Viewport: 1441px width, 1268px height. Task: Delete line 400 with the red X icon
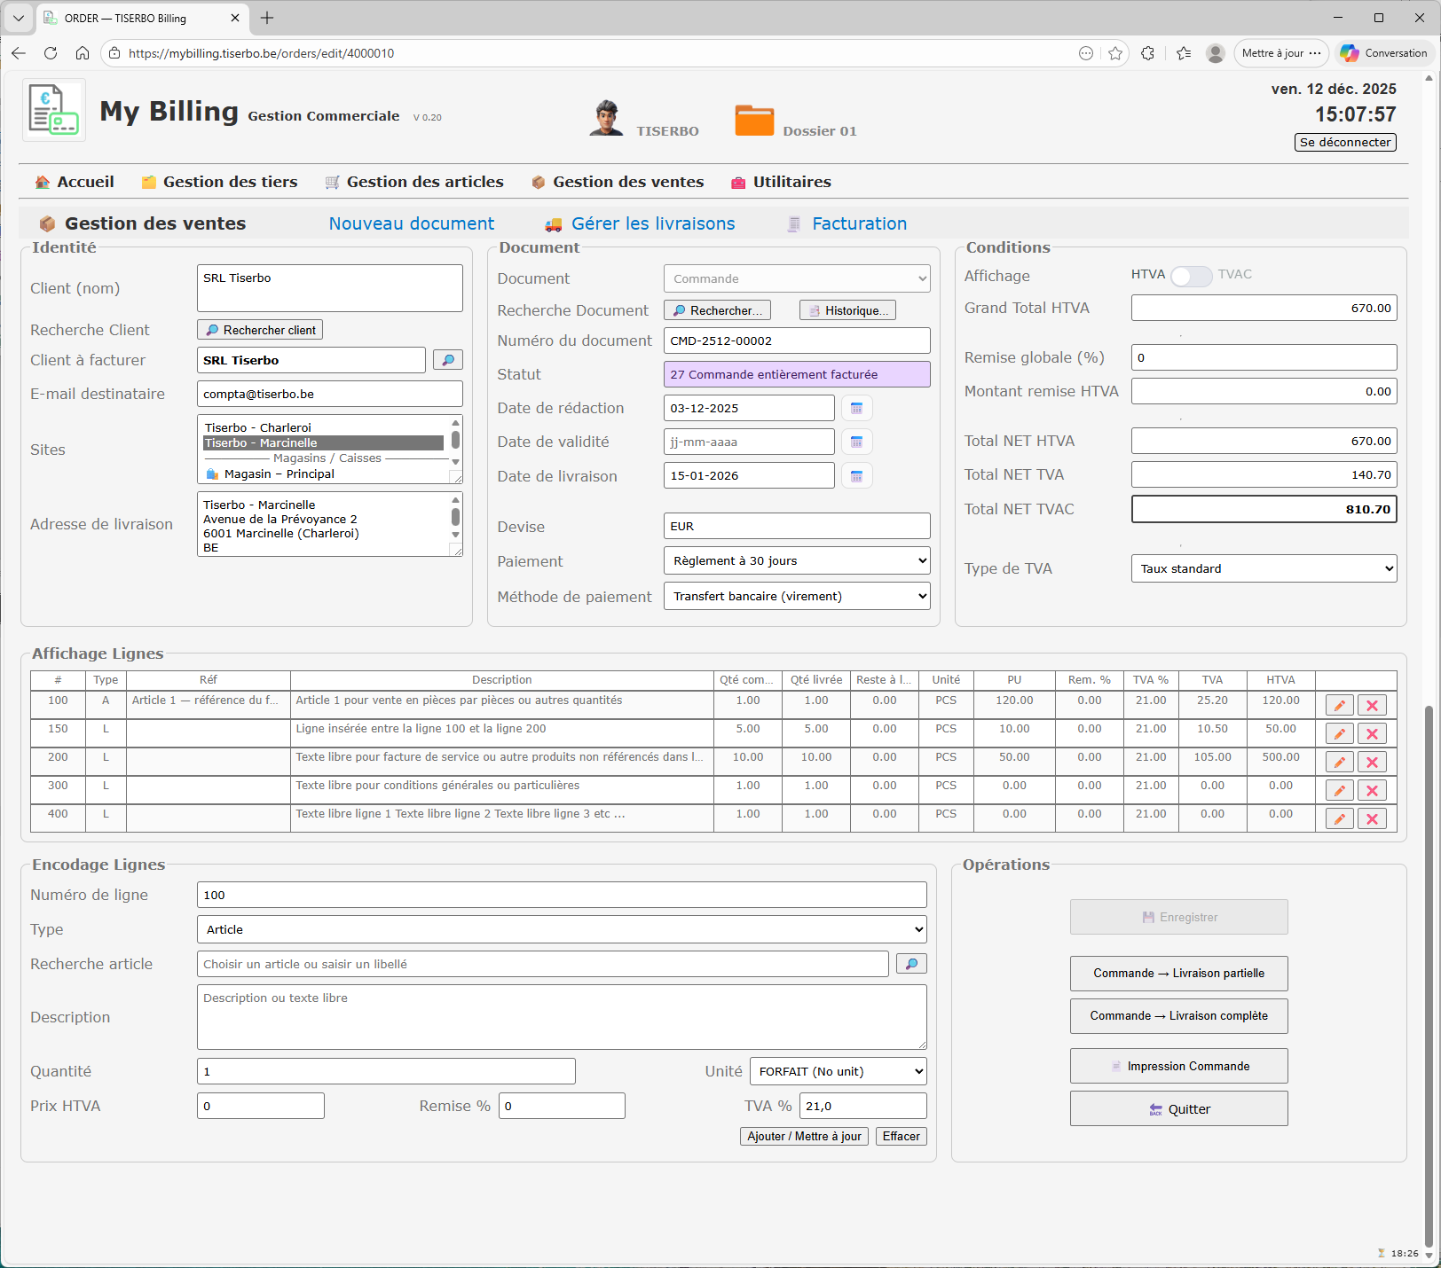[1372, 818]
